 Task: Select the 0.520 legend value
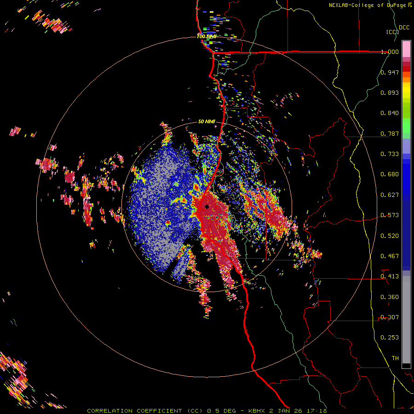[390, 236]
